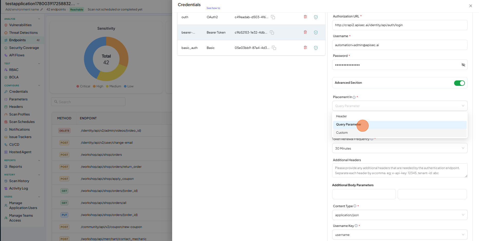This screenshot has width=479, height=241.
Task: Open Username Key dropdown
Action: [400, 235]
